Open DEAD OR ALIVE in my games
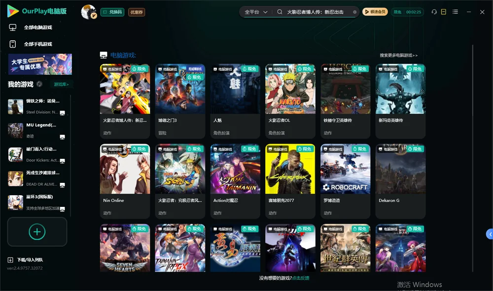493x291 pixels. [x=36, y=179]
